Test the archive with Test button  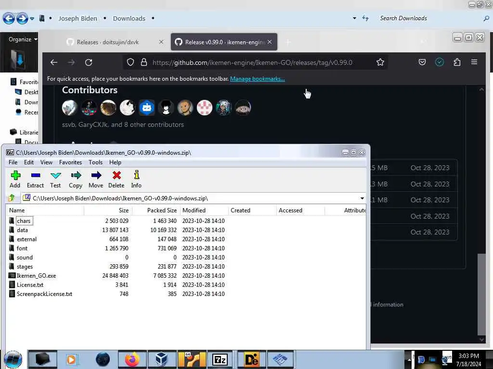[55, 179]
